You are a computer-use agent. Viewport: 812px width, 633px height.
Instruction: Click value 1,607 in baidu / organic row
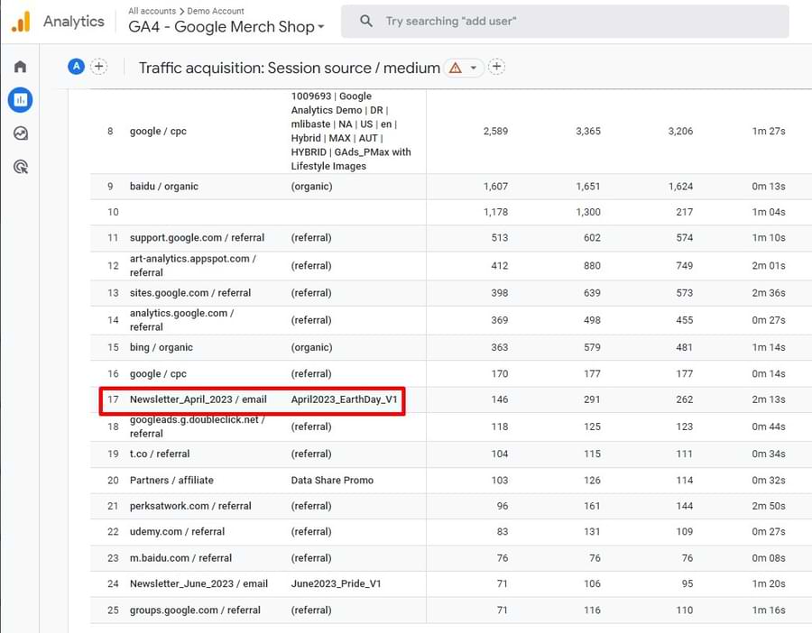[495, 187]
